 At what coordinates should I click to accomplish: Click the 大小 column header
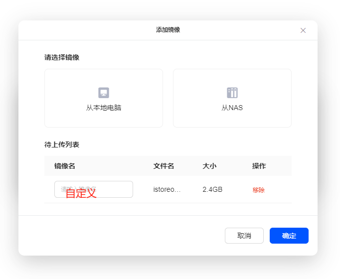pyautogui.click(x=209, y=166)
